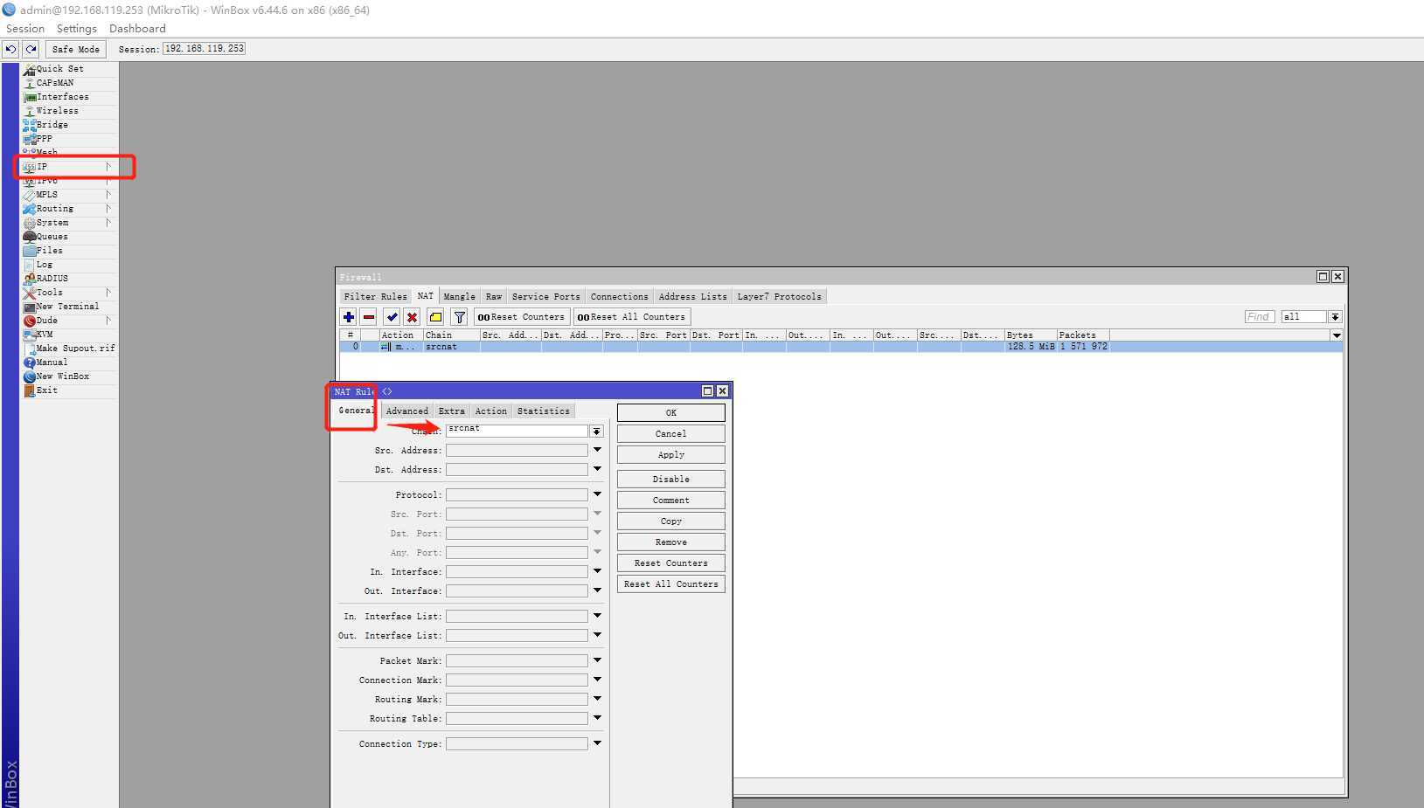1424x808 pixels.
Task: Open New Terminal
Action: pos(68,307)
